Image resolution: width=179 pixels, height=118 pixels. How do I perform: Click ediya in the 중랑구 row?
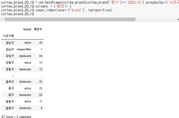(28, 102)
